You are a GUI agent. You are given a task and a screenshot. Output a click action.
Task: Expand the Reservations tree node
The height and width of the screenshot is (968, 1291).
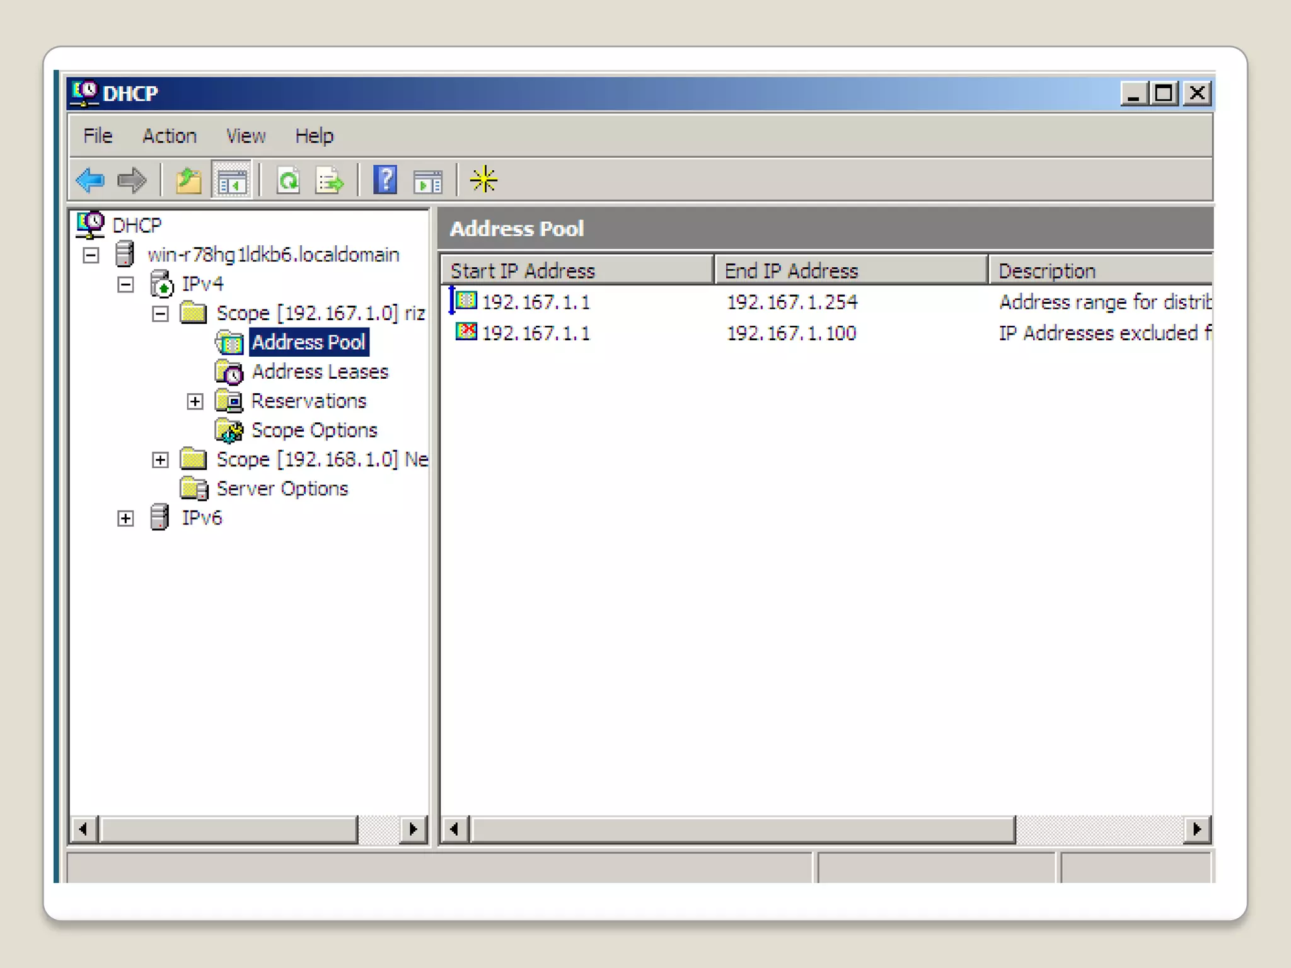click(195, 401)
